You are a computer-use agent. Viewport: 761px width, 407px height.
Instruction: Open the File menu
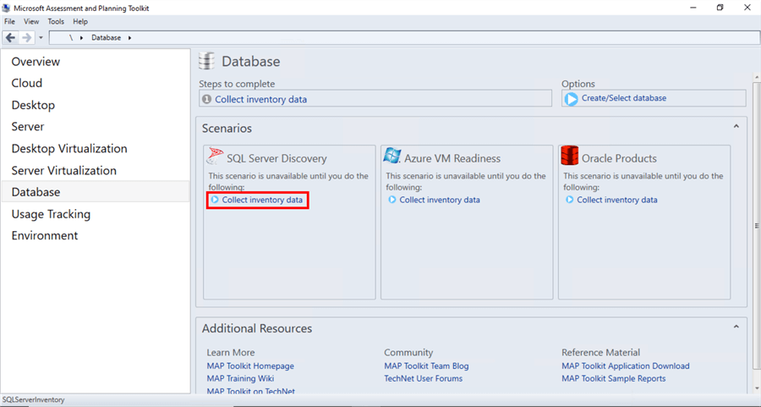[9, 21]
